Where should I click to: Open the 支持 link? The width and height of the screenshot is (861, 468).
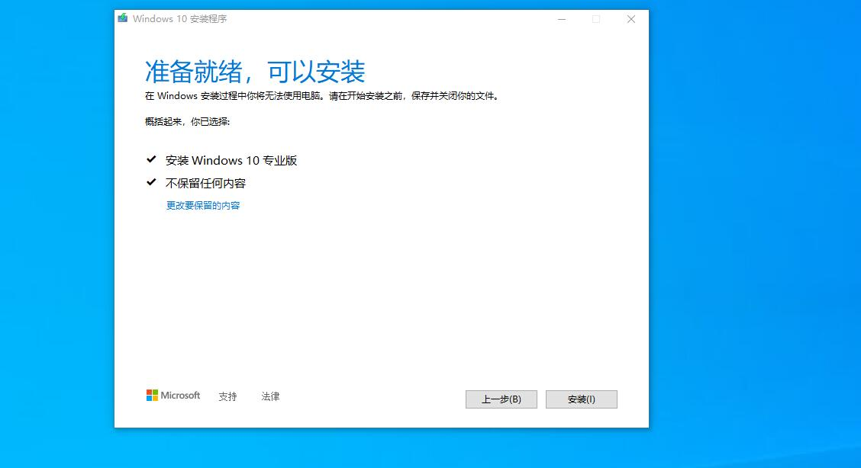[227, 396]
